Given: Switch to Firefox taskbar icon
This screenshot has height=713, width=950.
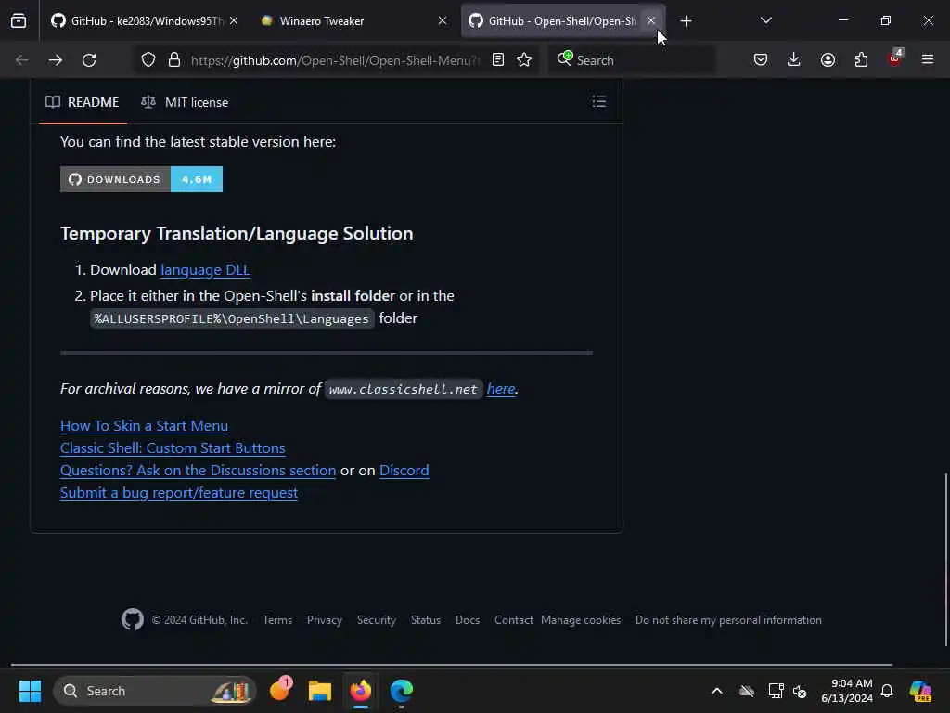Looking at the screenshot, I should 361,691.
